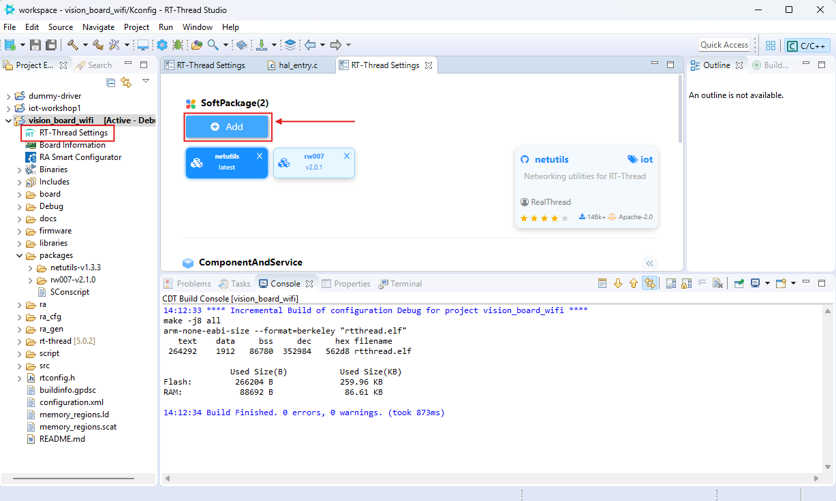Click the Clear Console icon
The width and height of the screenshot is (836, 501).
tap(717, 284)
